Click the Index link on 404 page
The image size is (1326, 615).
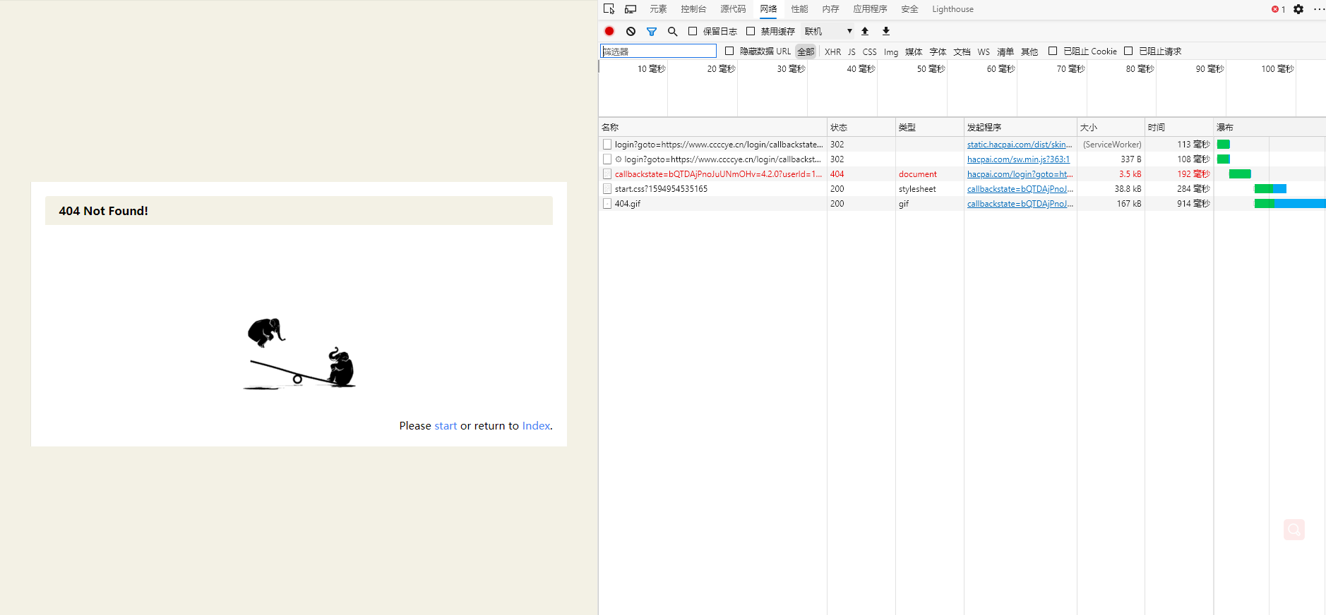535,426
